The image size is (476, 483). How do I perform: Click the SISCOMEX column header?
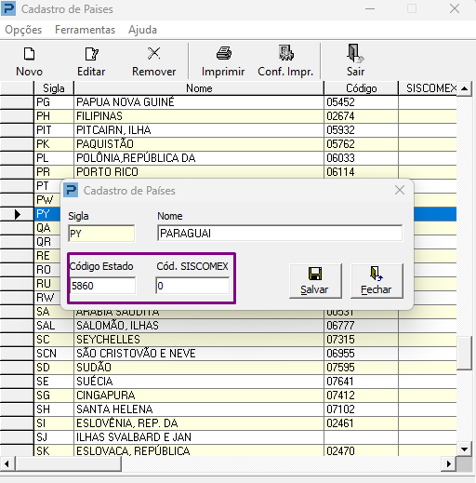[x=428, y=88]
